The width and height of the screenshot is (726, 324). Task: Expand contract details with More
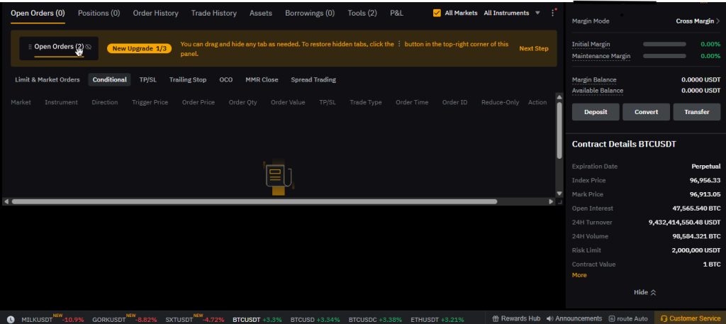pos(579,275)
